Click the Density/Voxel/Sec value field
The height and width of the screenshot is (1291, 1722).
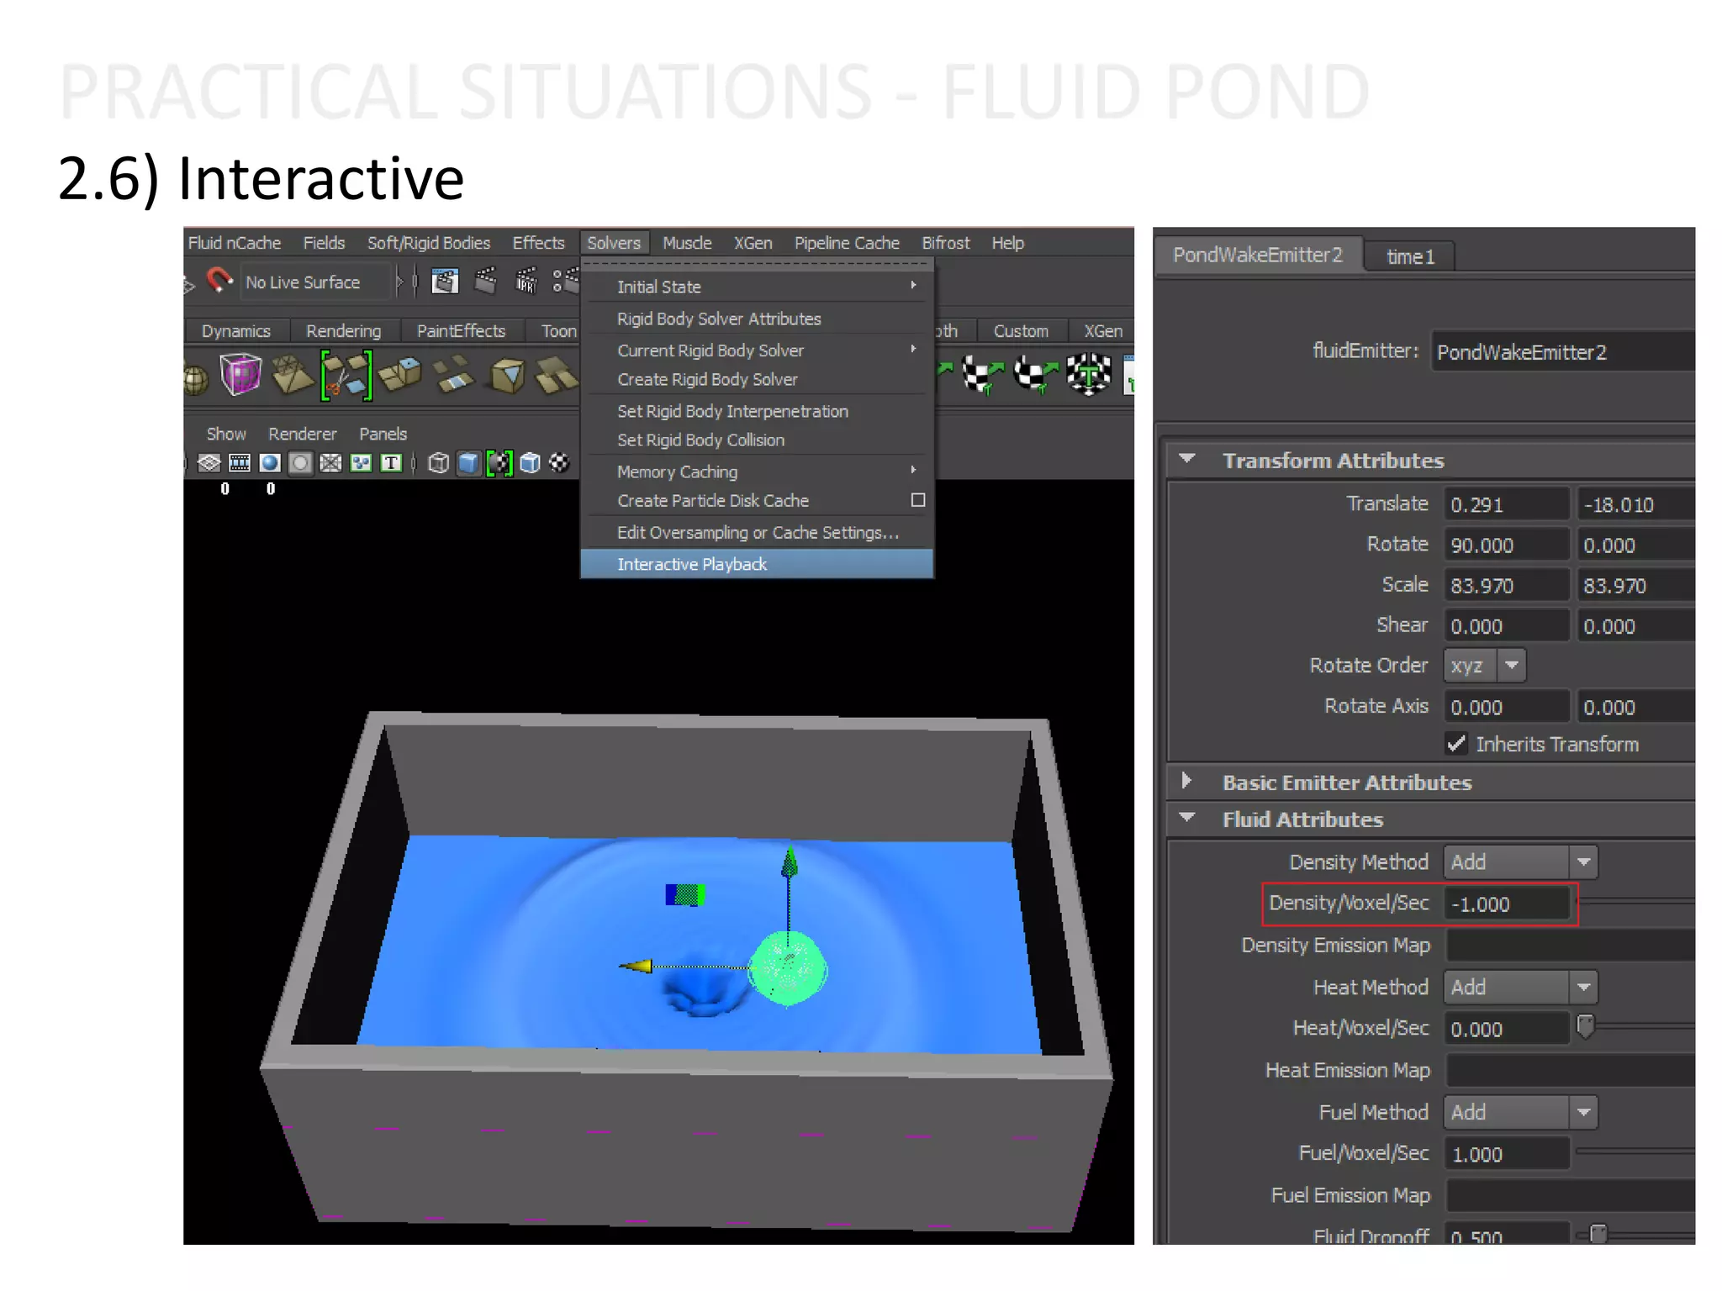(x=1507, y=904)
